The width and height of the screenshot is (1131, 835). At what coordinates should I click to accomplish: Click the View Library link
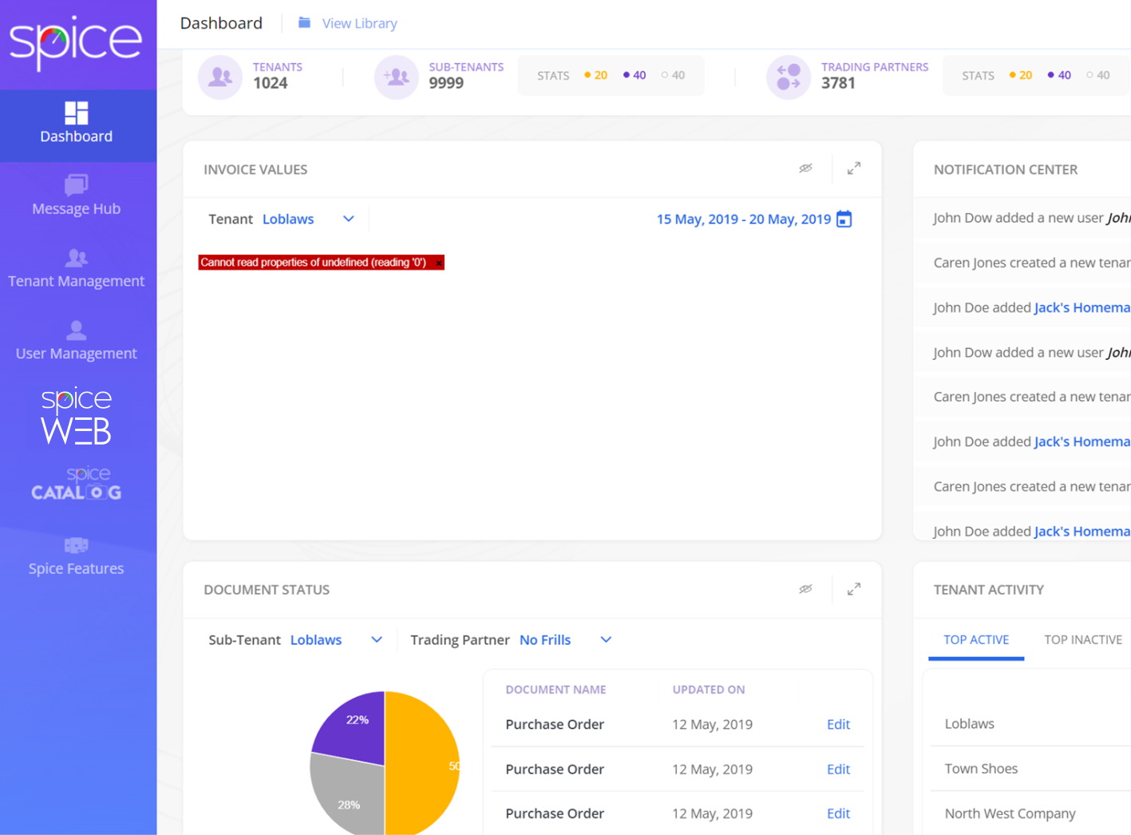[x=358, y=24]
